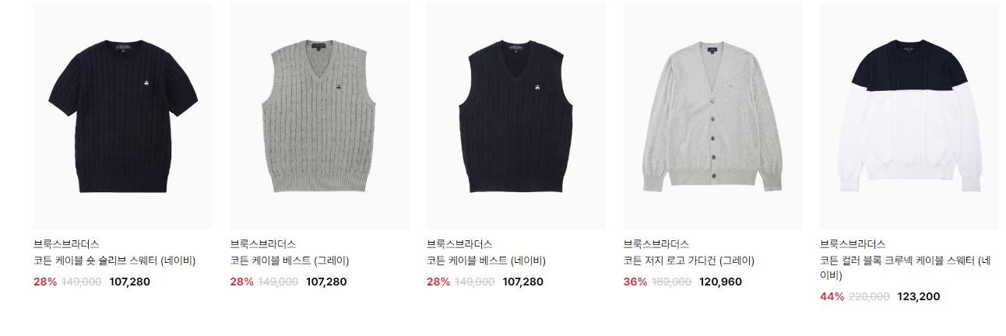Viewport: 1006px width, 336px height.
Task: Click the 44% discount label
Action: click(832, 296)
